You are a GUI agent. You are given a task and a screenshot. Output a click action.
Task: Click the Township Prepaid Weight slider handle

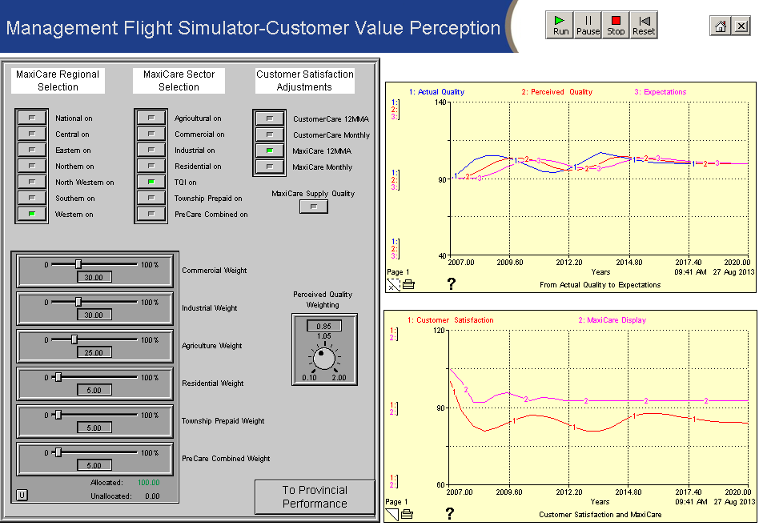click(x=58, y=415)
